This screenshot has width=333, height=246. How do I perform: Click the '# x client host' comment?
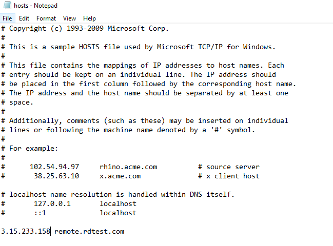(229, 176)
